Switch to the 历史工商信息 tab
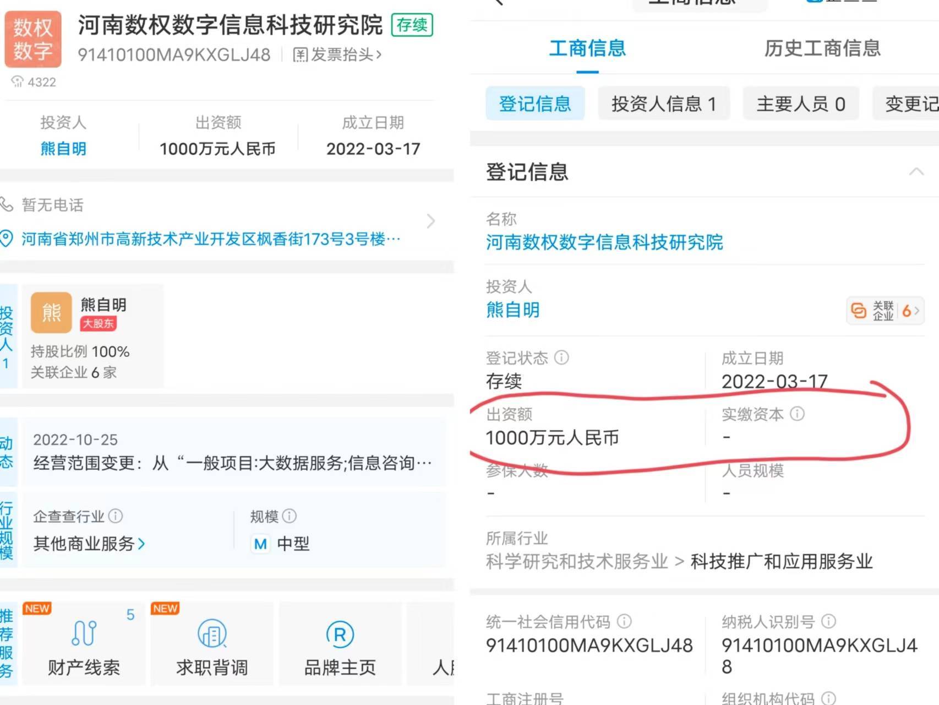 (822, 48)
